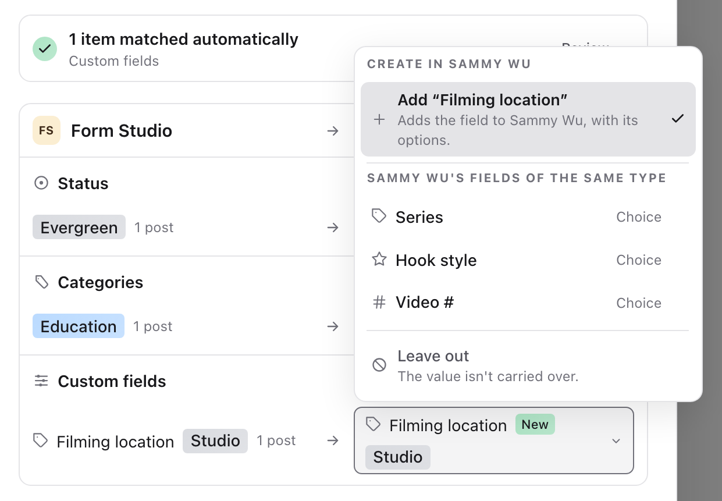Choose Add "Filming location" option

[x=528, y=119]
